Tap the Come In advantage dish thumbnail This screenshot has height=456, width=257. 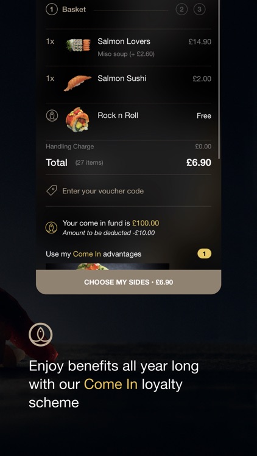(108, 267)
